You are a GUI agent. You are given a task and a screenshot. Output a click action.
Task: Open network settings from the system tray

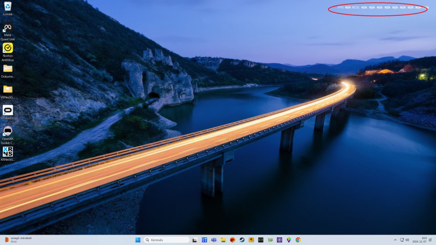(402, 240)
